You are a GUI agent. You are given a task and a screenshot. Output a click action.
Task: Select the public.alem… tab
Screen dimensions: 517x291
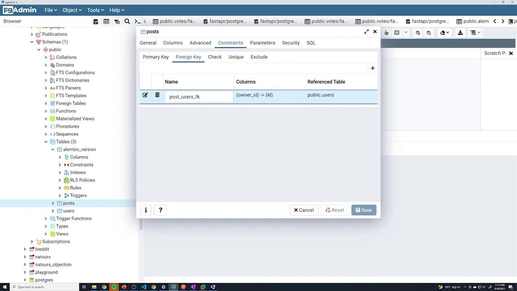pos(473,21)
